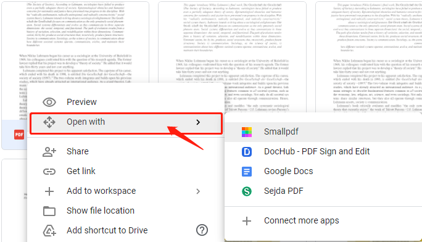Screen dimensions: 422x242
Task: Open the file with Sejda PDF
Action: [323, 191]
